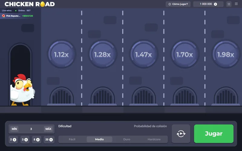The height and width of the screenshot is (151, 242).
Task: Click the sewer grate under 1.98x
Action: 226,96
